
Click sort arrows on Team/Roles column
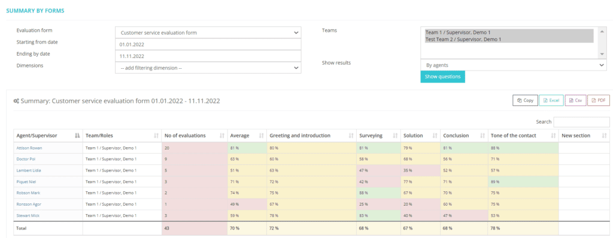(x=156, y=136)
